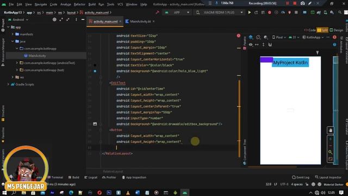The width and height of the screenshot is (348, 196).
Task: Collapse the app module tree node
Action: click(9, 27)
